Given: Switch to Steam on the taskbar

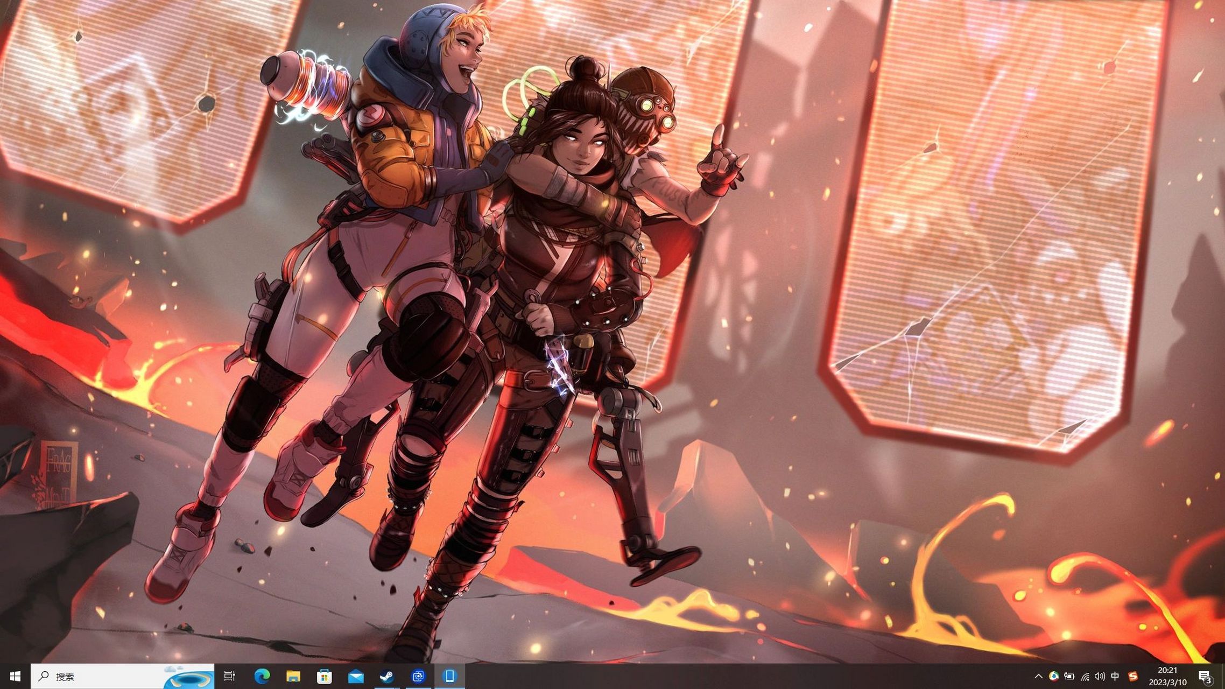Looking at the screenshot, I should tap(386, 676).
